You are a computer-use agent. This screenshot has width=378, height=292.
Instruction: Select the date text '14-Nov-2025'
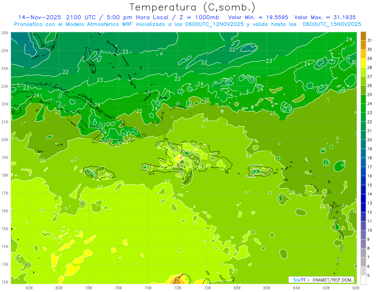pyautogui.click(x=39, y=17)
